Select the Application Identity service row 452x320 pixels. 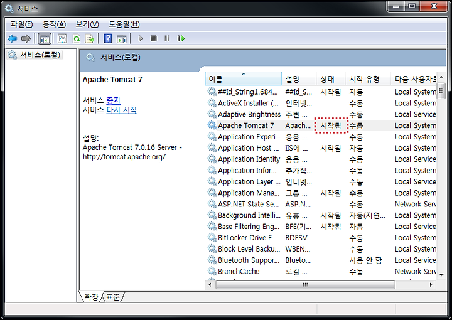coord(321,159)
